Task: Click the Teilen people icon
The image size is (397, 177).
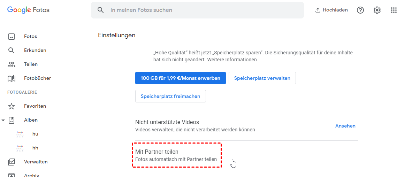Action: click(x=12, y=64)
